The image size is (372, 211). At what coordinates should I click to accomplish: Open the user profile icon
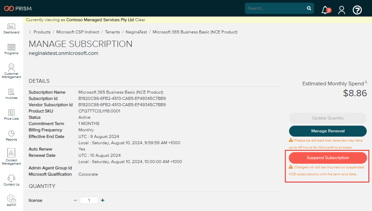(341, 10)
